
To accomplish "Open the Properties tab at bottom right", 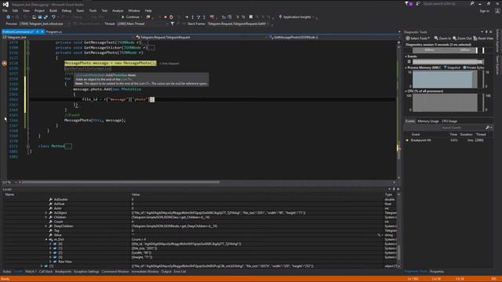I will [x=437, y=272].
